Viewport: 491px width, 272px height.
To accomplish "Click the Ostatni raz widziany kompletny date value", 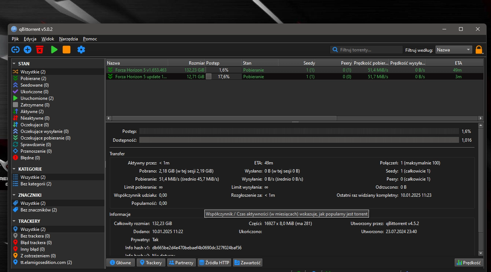I will tap(416, 195).
